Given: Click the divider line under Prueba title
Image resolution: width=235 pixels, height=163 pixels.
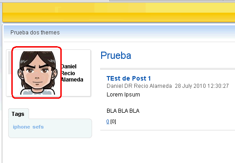Looking at the screenshot, I should click(x=167, y=69).
